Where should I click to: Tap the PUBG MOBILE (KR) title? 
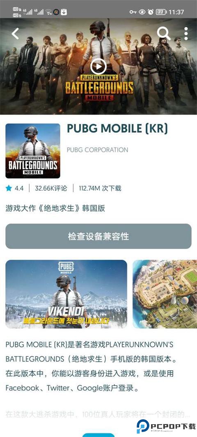click(x=117, y=129)
